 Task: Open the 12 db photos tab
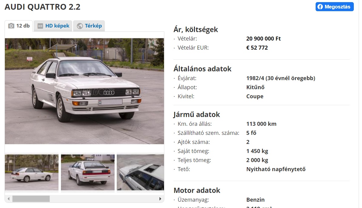[19, 26]
